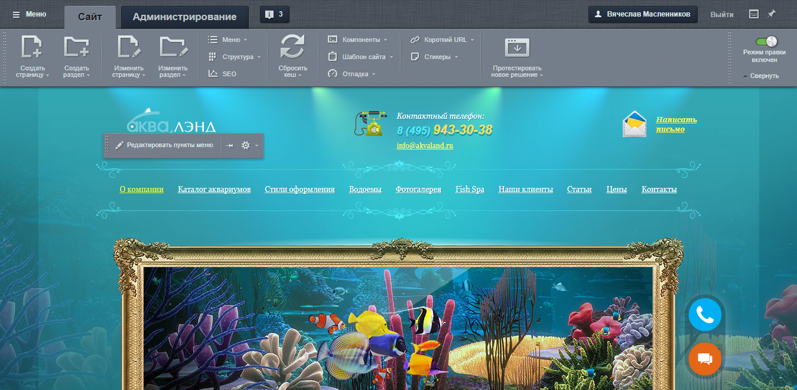Click the keyboard icon next to Выйти
This screenshot has height=390, width=797.
754,14
